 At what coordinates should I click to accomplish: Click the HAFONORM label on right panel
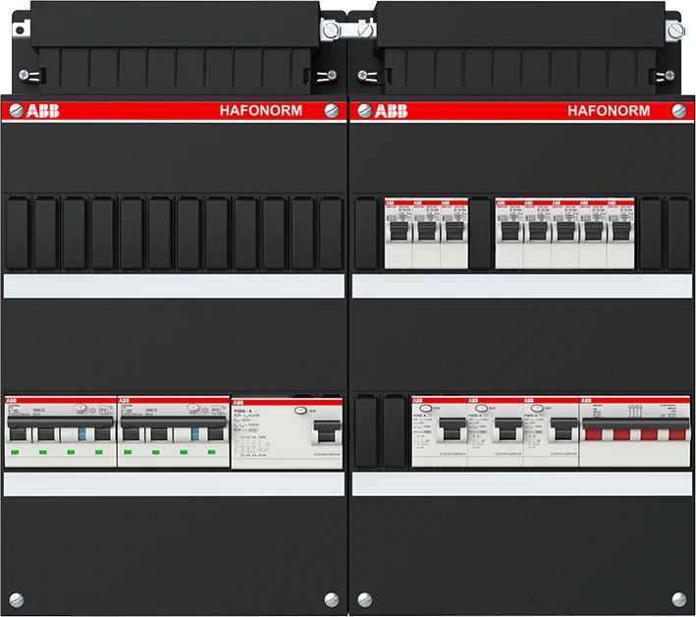[x=609, y=111]
